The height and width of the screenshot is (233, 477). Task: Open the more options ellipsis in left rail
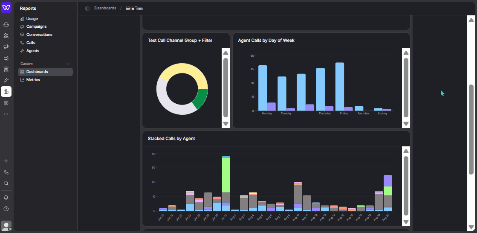(x=6, y=114)
